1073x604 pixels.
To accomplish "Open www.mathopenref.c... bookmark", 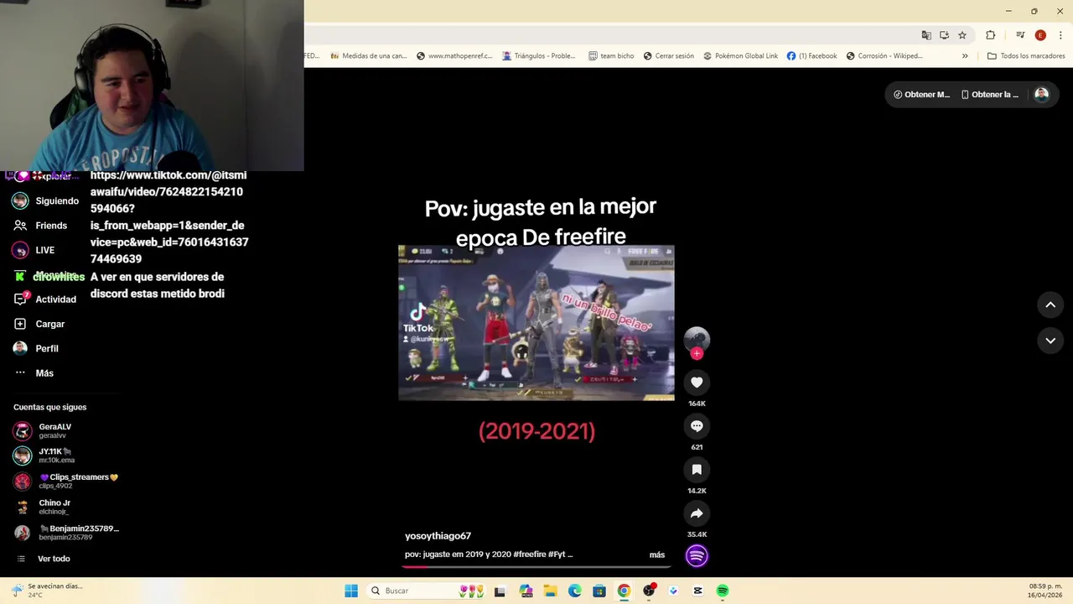I will (454, 56).
